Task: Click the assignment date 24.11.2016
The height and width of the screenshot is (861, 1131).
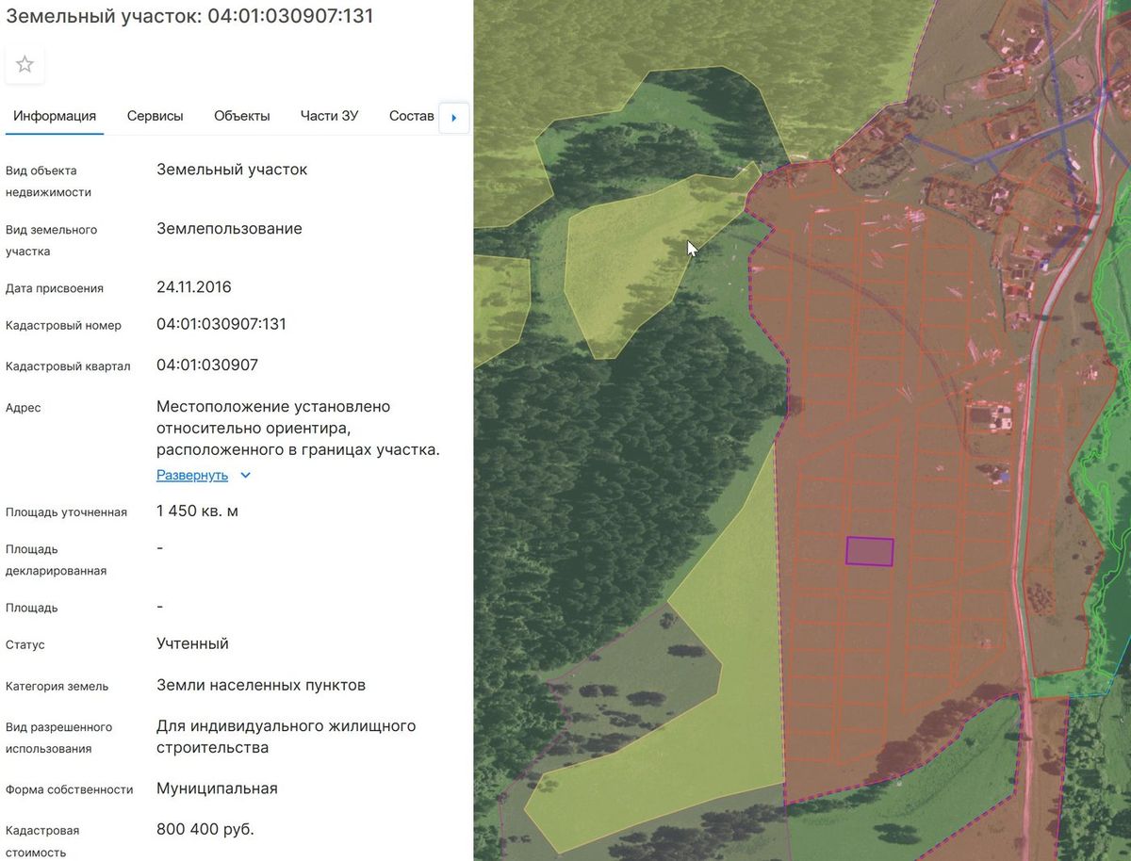Action: coord(194,287)
